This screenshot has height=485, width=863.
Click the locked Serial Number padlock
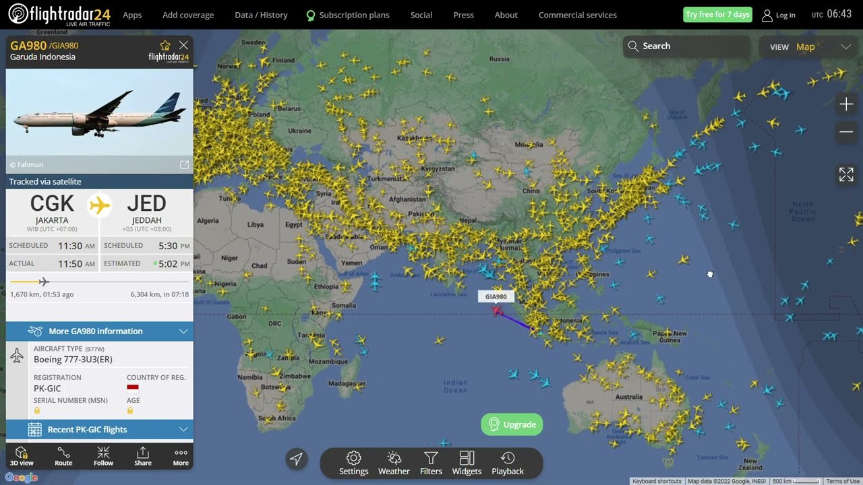click(x=37, y=410)
